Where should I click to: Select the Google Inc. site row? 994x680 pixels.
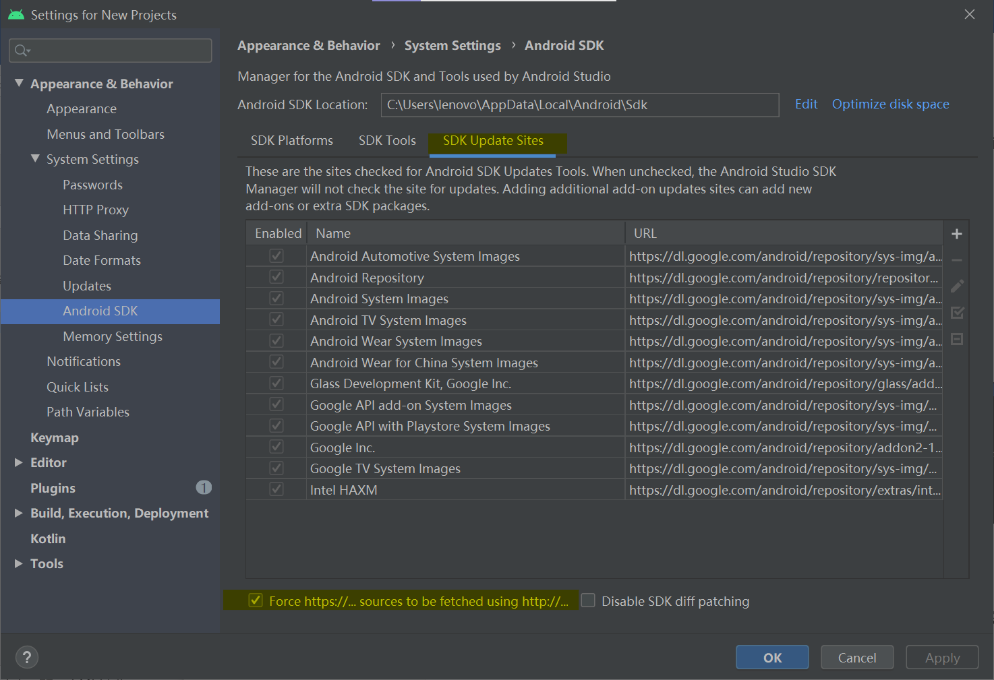[x=594, y=447]
